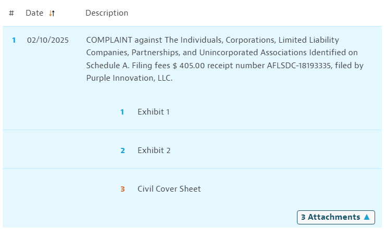The height and width of the screenshot is (252, 385).
Task: Click the Date sort arrows icon
Action: click(x=52, y=14)
